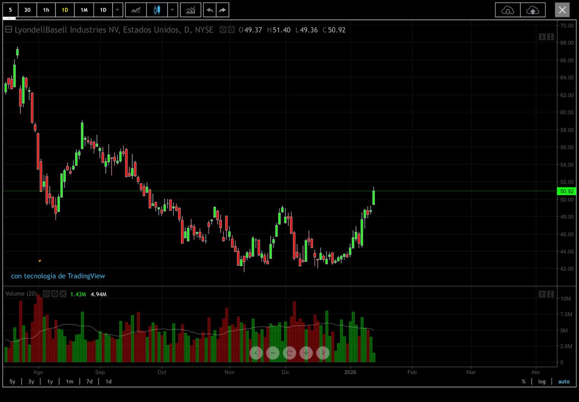Open the interval dropdown arrow
The height and width of the screenshot is (402, 579).
(118, 10)
